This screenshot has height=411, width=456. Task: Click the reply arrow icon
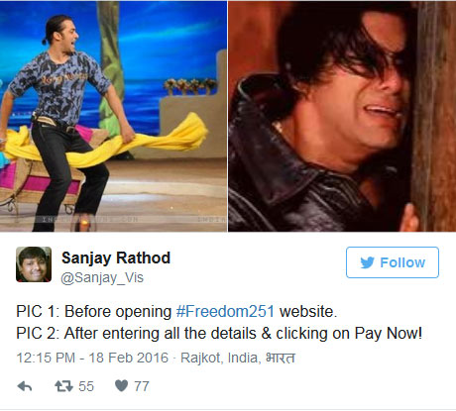point(25,386)
